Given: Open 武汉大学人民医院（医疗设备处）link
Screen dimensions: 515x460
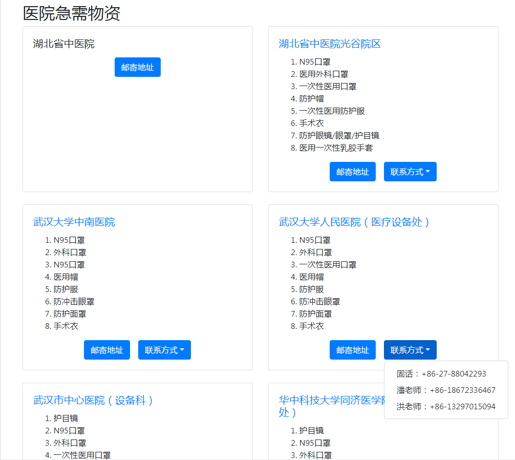Looking at the screenshot, I should click(x=354, y=222).
